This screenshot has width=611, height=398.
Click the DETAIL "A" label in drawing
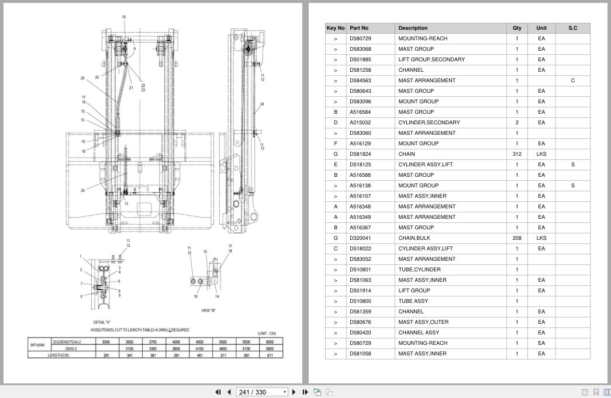(102, 322)
